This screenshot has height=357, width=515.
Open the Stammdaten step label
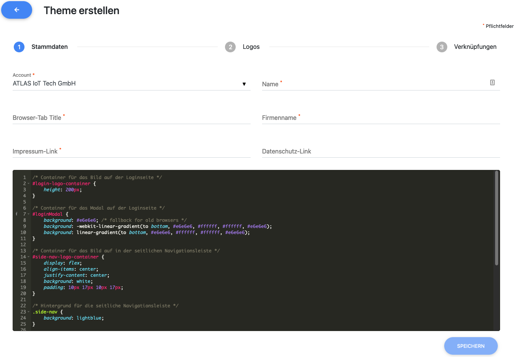click(x=49, y=47)
